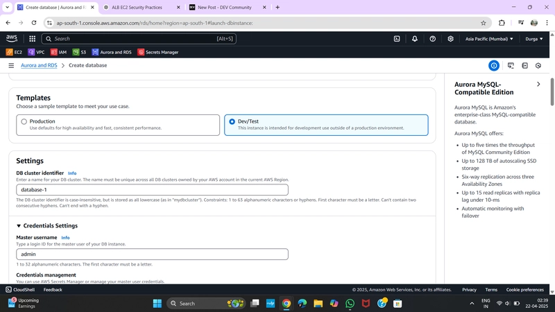Open the Durga account dropdown
The height and width of the screenshot is (312, 555).
pos(533,39)
